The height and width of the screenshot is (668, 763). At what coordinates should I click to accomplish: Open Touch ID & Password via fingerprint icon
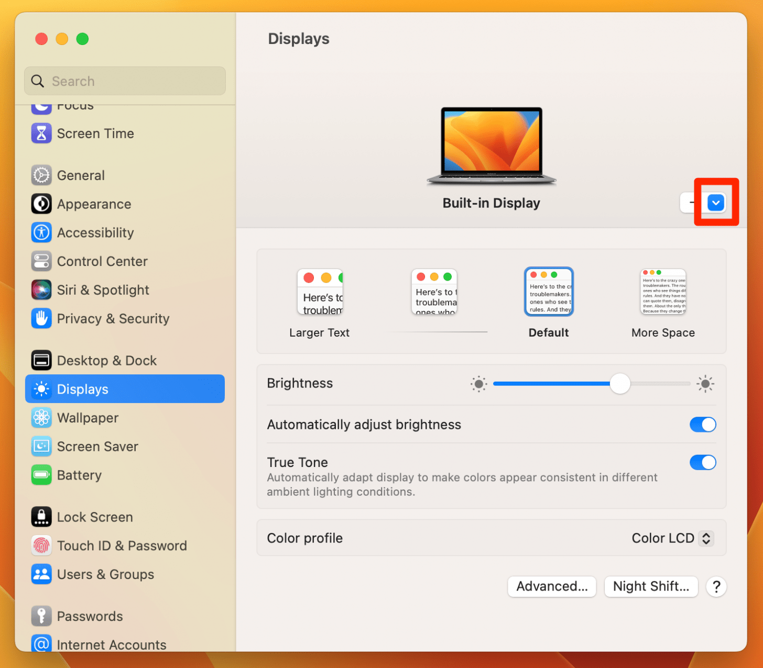41,545
